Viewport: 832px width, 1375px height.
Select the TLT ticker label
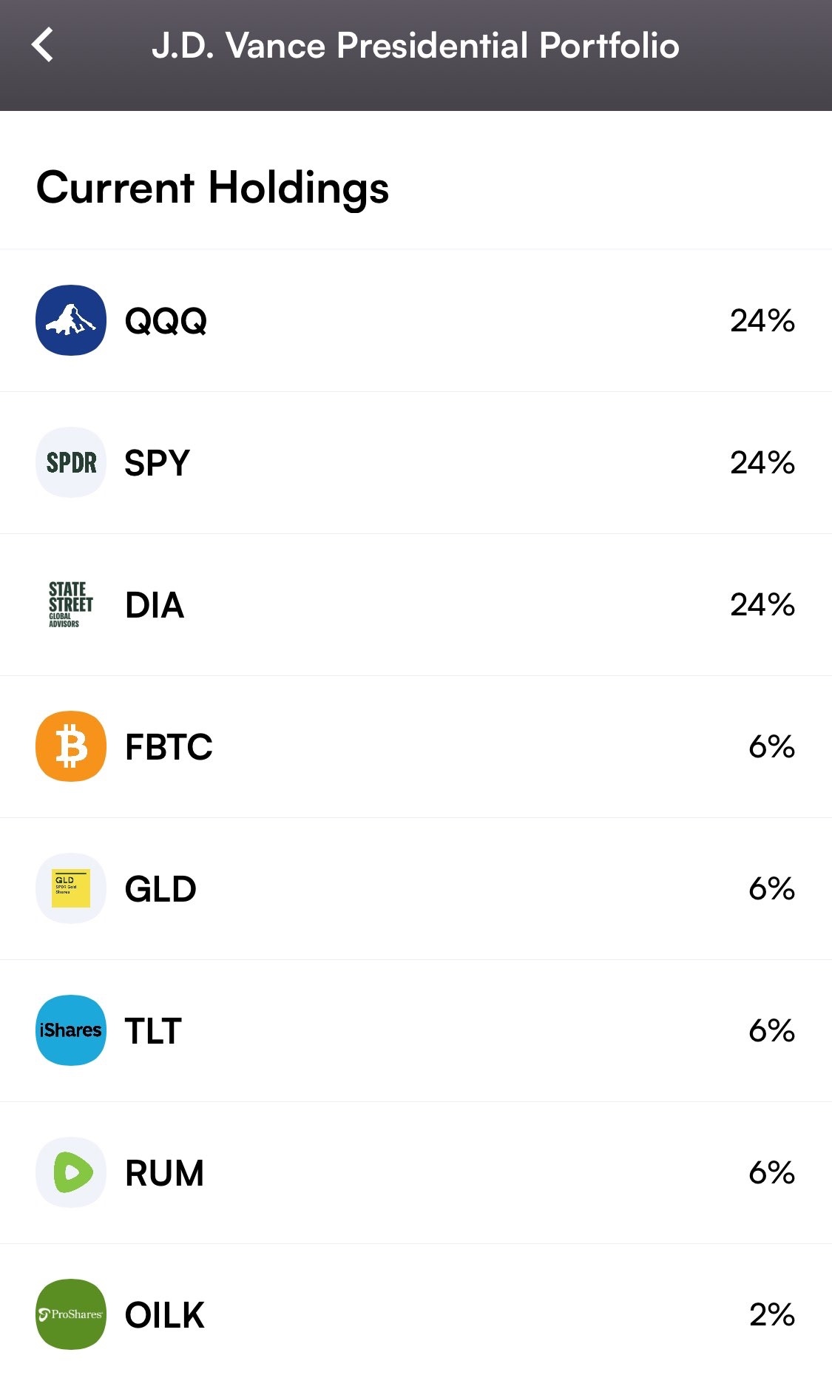coord(153,1031)
